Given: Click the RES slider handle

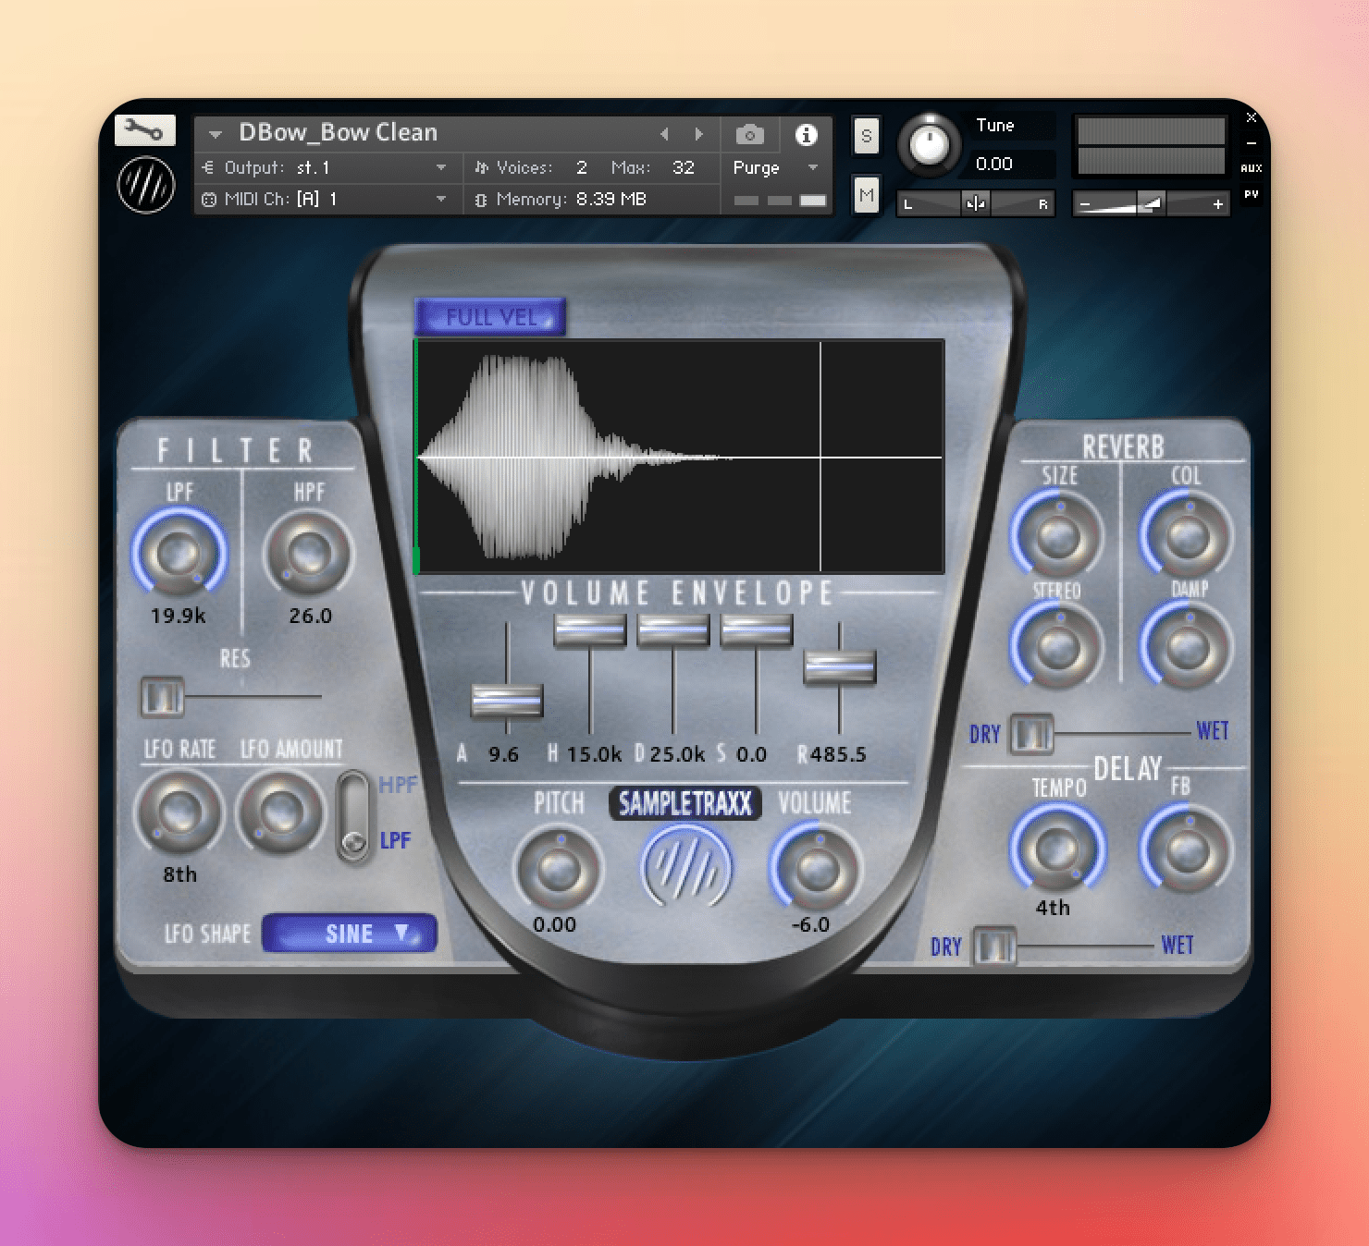Looking at the screenshot, I should 162,697.
